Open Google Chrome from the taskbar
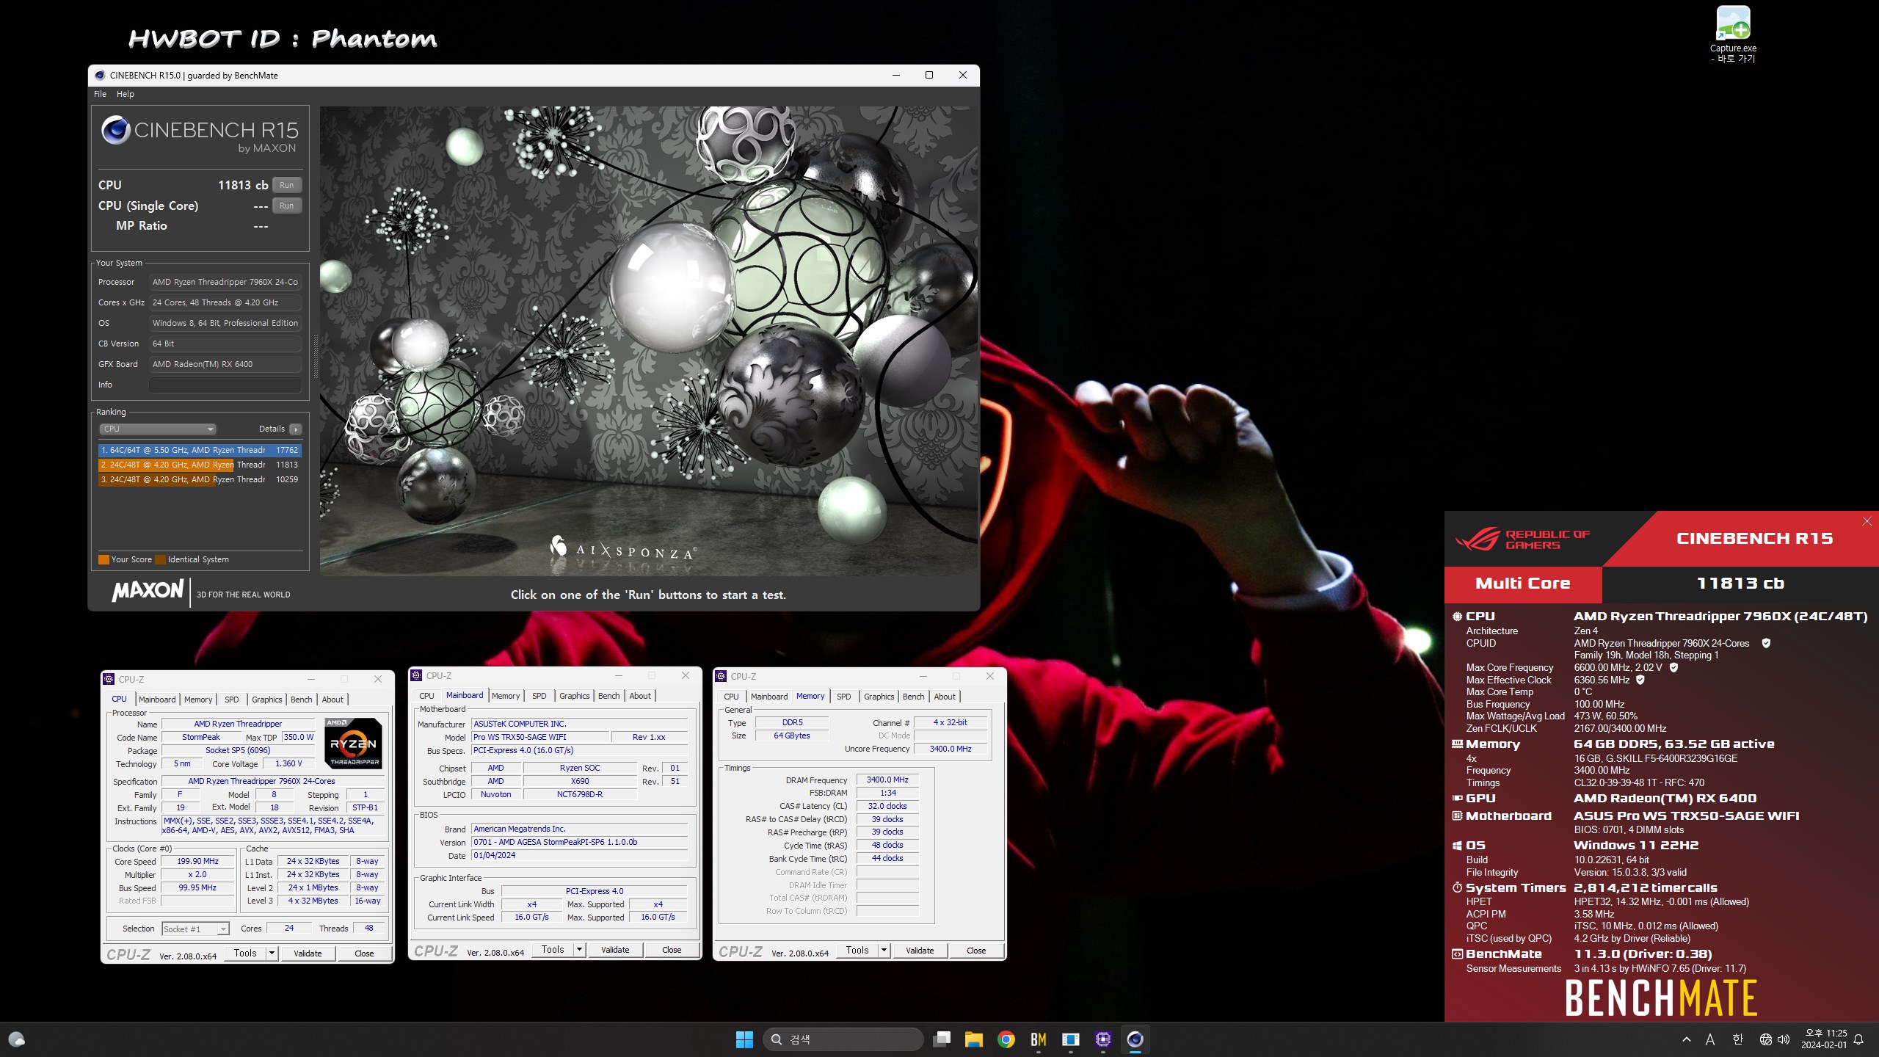1879x1057 pixels. point(1006,1039)
